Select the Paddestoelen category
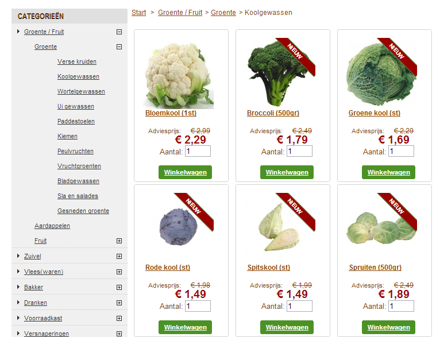Image resolution: width=436 pixels, height=337 pixels. coord(76,121)
